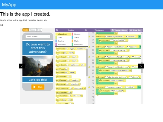Screen dimensions: 163x122
Task: Click the warning triangle on line 68
Action: tap(89, 77)
